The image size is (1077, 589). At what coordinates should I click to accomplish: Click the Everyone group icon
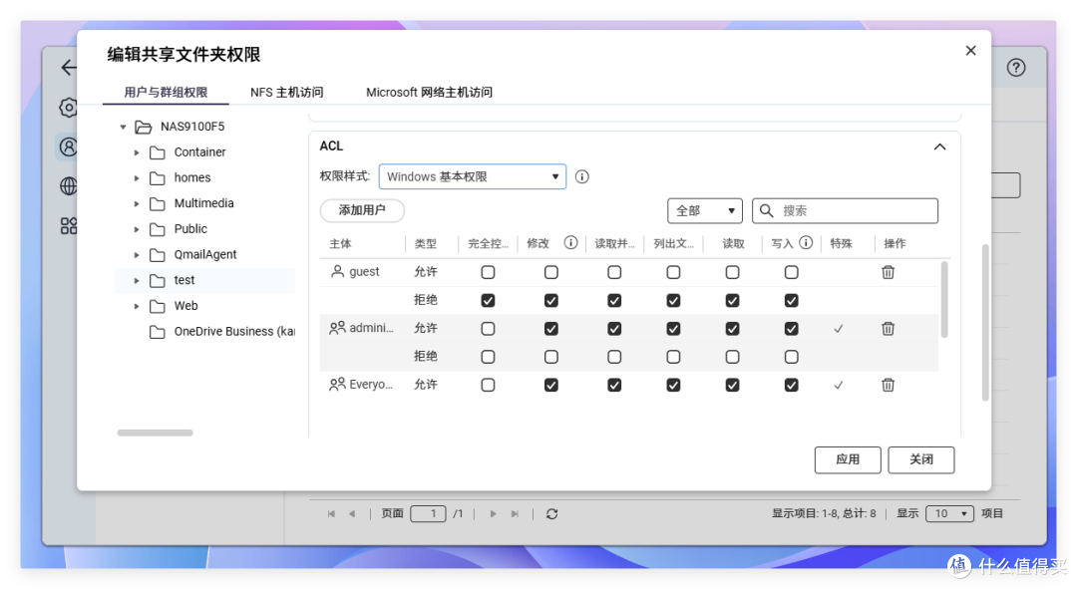[x=337, y=384]
